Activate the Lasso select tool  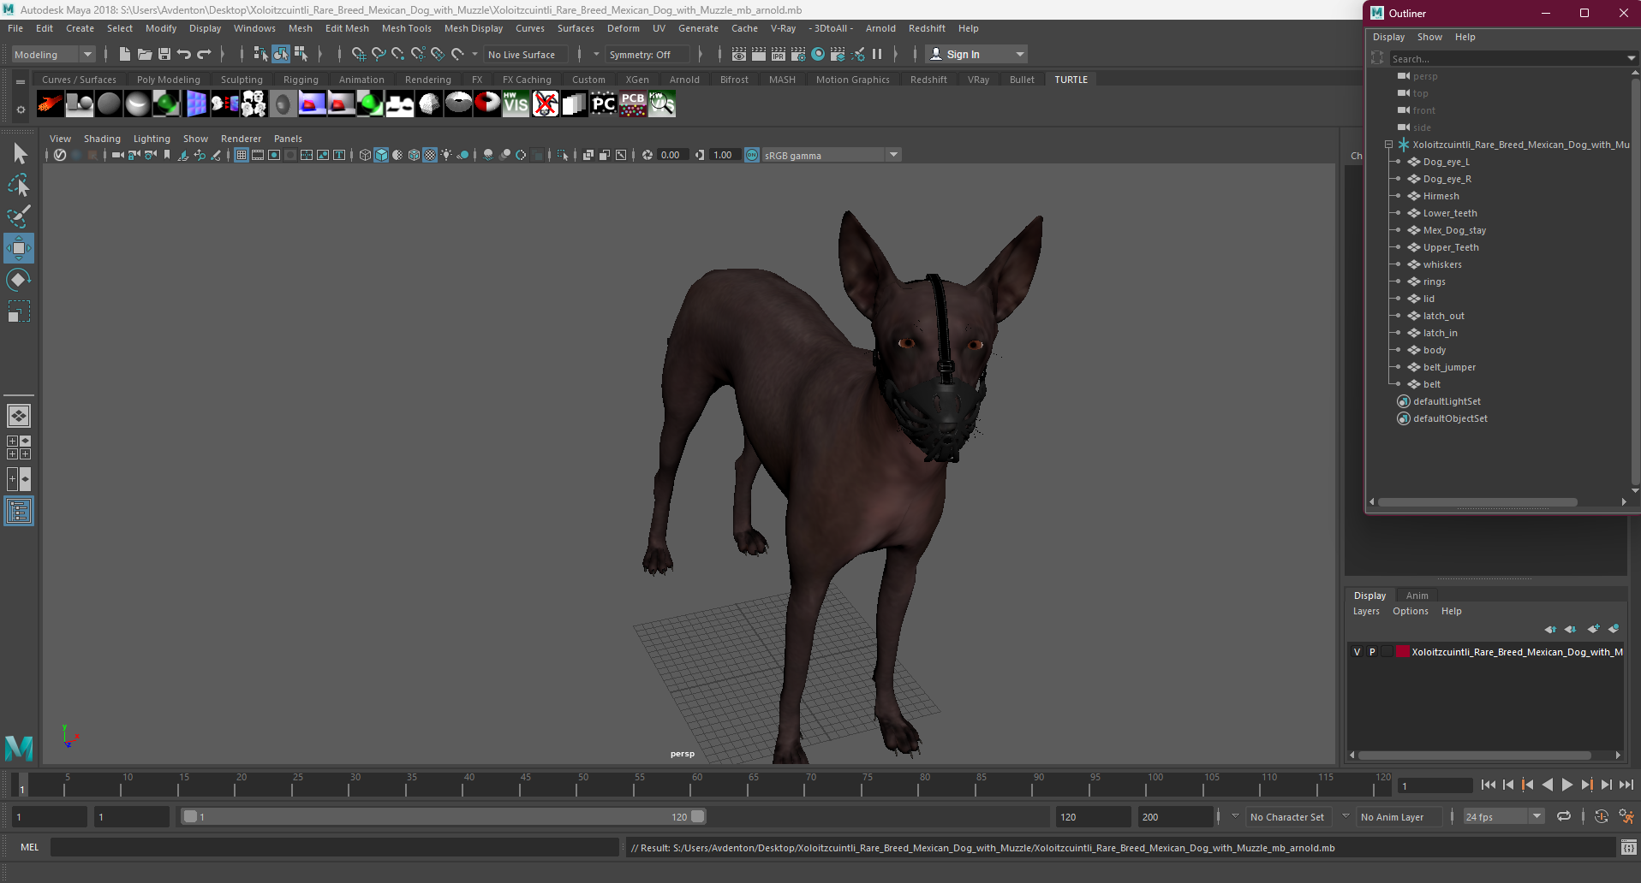(x=19, y=186)
